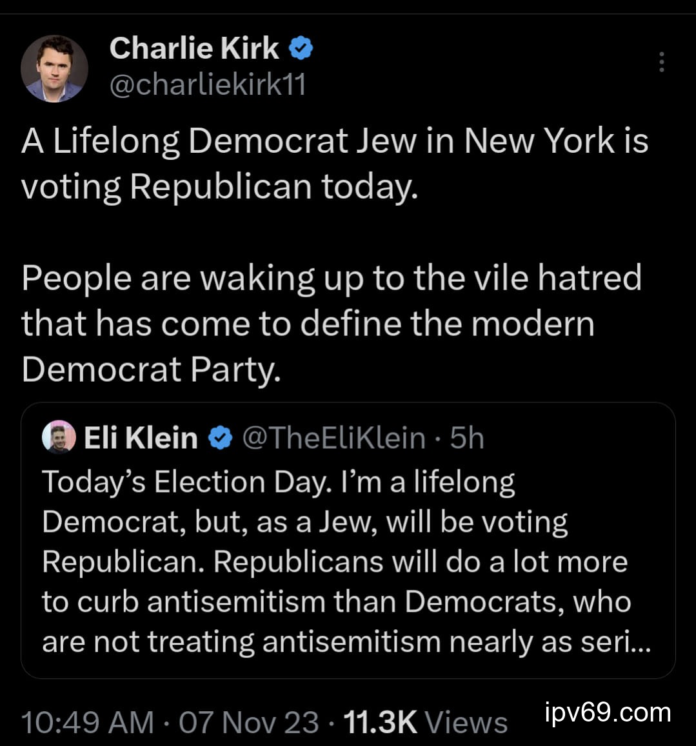Click the "5h" timestamp on quoted post
The height and width of the screenshot is (746, 696).
coord(467,438)
